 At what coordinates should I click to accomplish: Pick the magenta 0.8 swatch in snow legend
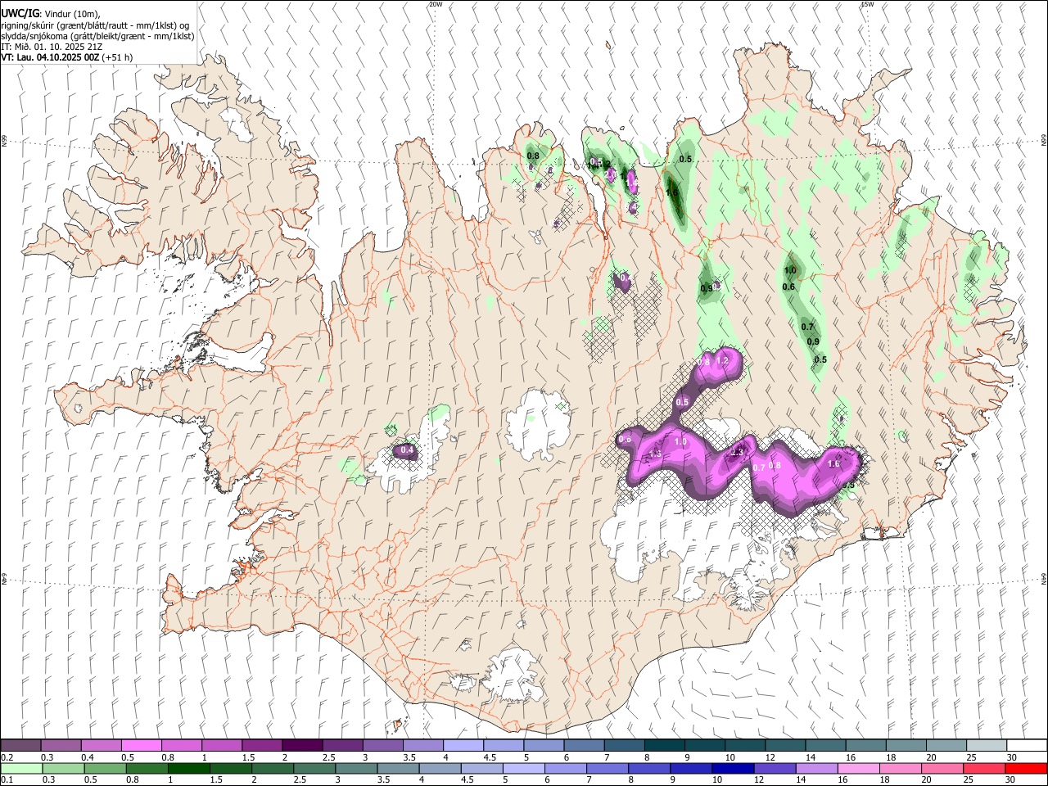click(x=181, y=745)
